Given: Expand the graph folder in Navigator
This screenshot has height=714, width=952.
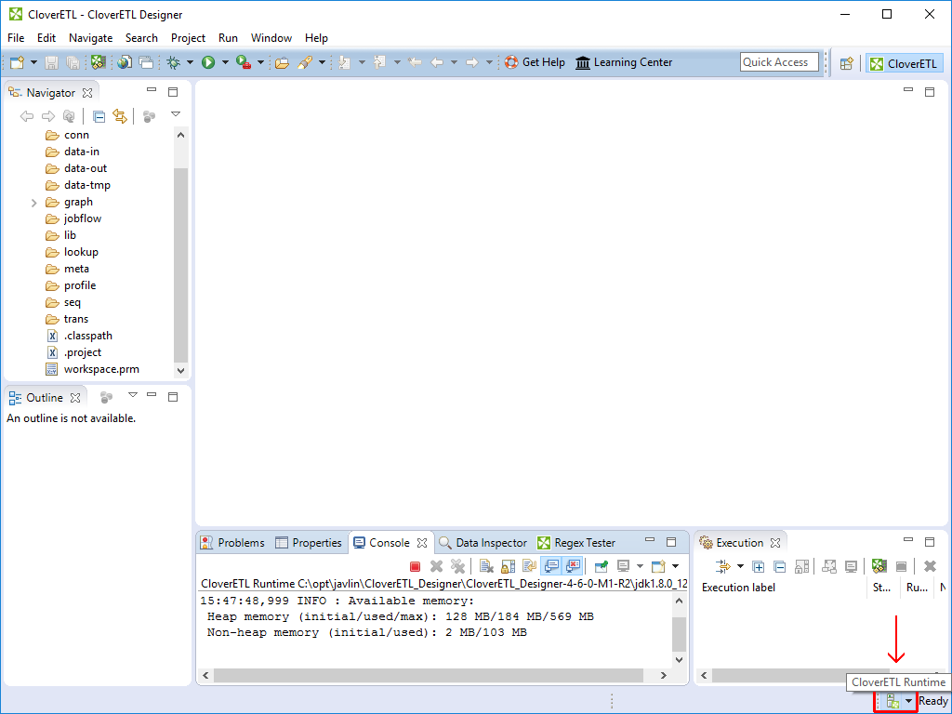Looking at the screenshot, I should [34, 202].
